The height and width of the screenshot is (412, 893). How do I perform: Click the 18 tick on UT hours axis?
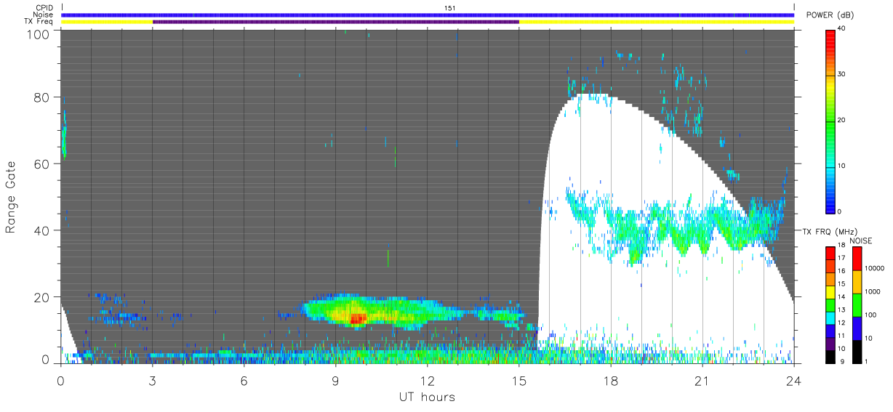tap(610, 380)
